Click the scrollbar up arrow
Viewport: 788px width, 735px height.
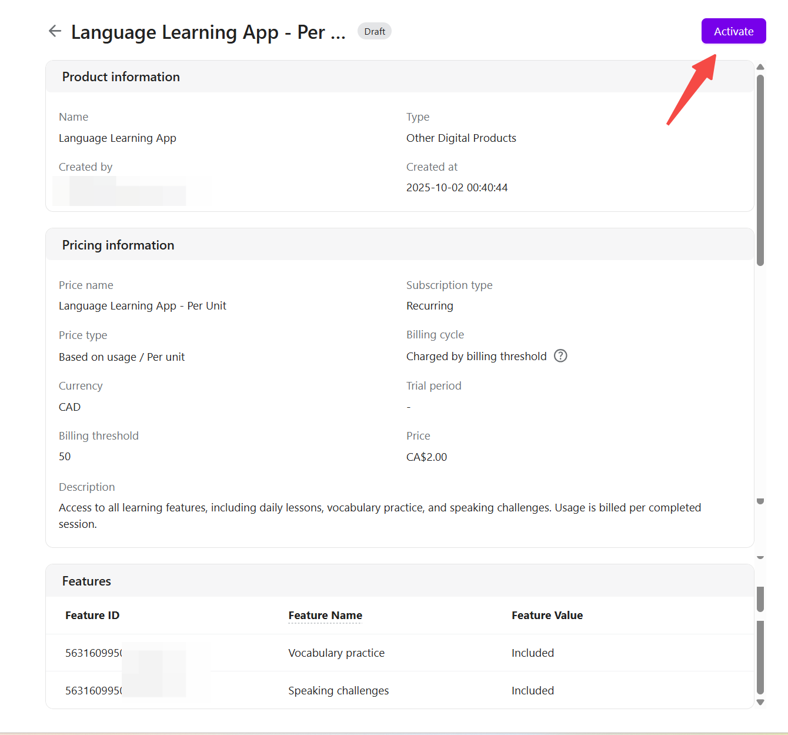[760, 67]
